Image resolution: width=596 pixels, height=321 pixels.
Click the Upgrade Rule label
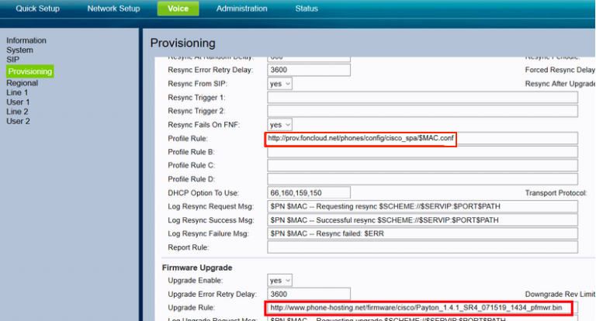click(192, 308)
